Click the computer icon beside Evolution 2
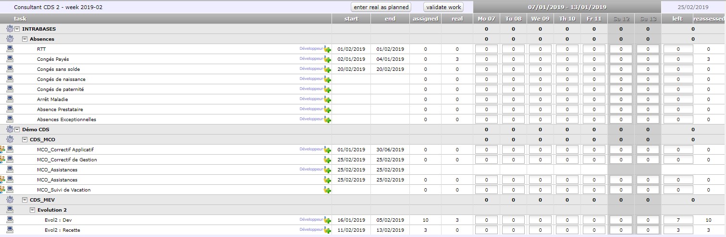This screenshot has width=726, height=237. pos(10,210)
